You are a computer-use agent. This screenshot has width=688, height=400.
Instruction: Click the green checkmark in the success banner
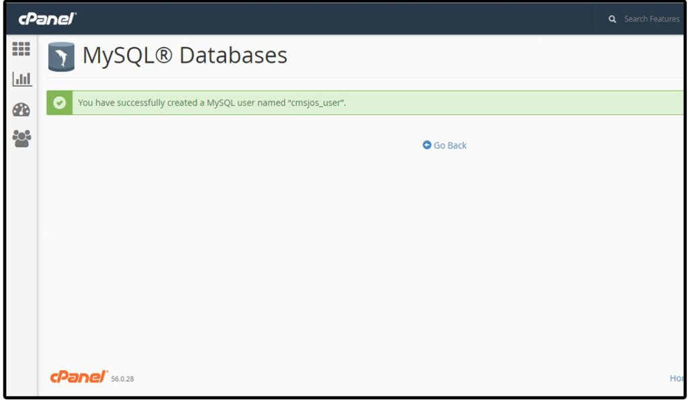60,103
